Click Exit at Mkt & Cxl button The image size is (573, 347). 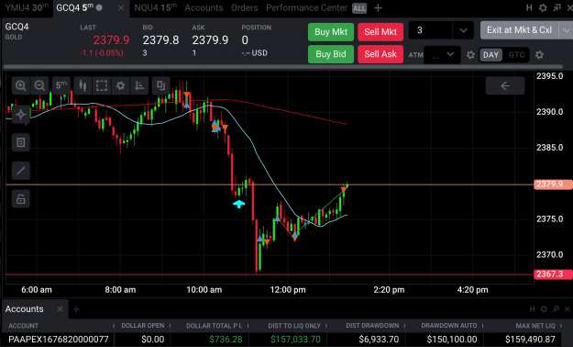[x=519, y=30]
